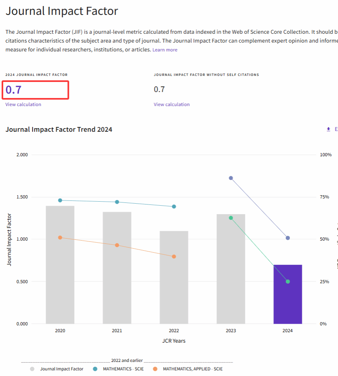Screen dimensions: 338x376
Task: Click the export download icon
Action: click(328, 129)
